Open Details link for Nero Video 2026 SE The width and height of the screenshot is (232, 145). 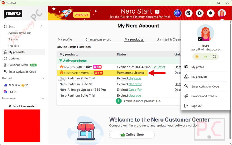[x=177, y=73]
